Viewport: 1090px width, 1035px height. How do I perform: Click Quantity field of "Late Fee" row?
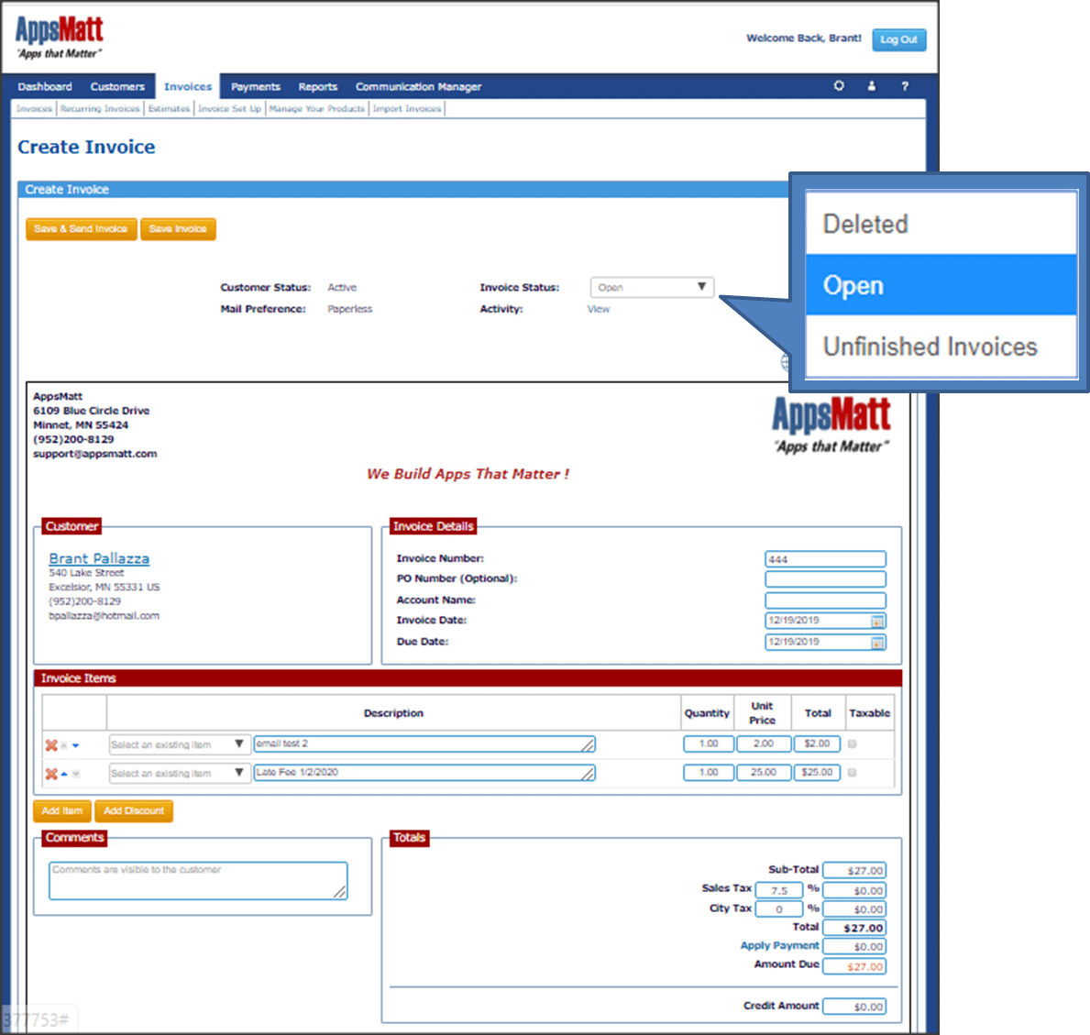[x=709, y=772]
